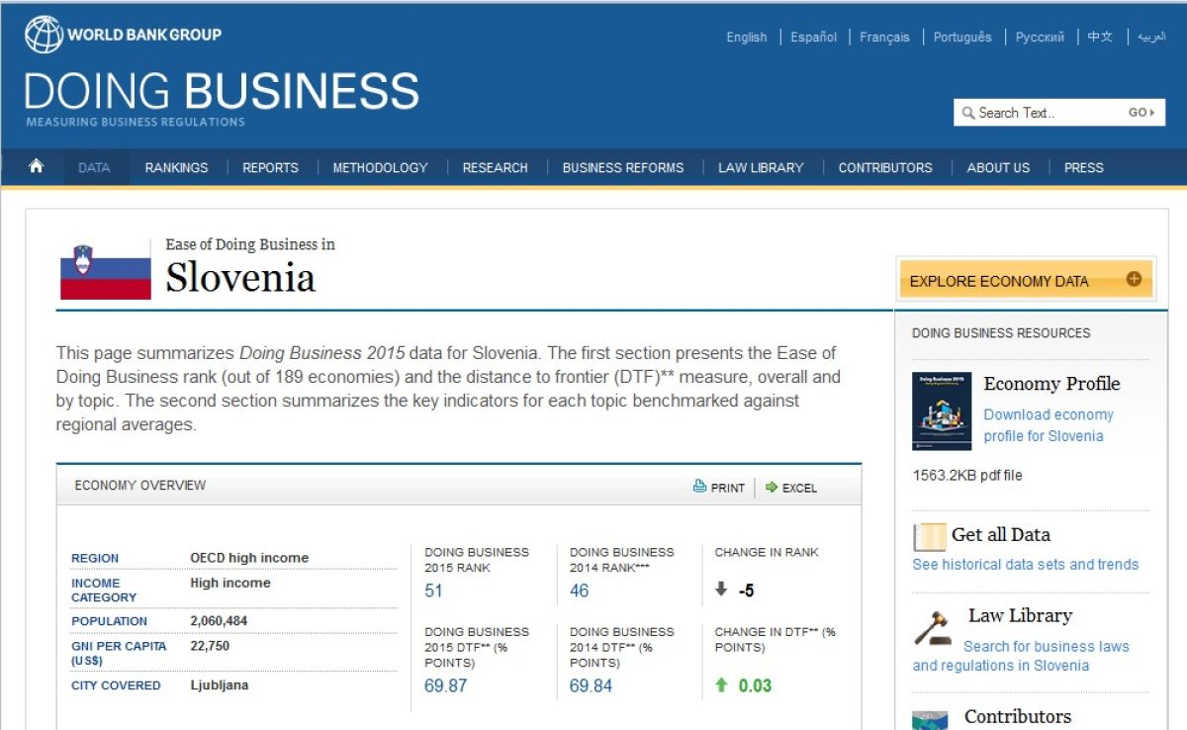
Task: Go to the Business Reforms section
Action: click(622, 168)
